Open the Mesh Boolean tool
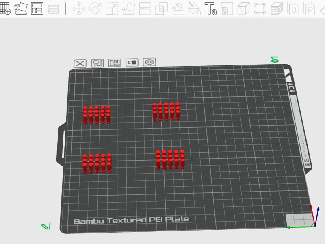This screenshot has width=325, height=244. point(161,8)
